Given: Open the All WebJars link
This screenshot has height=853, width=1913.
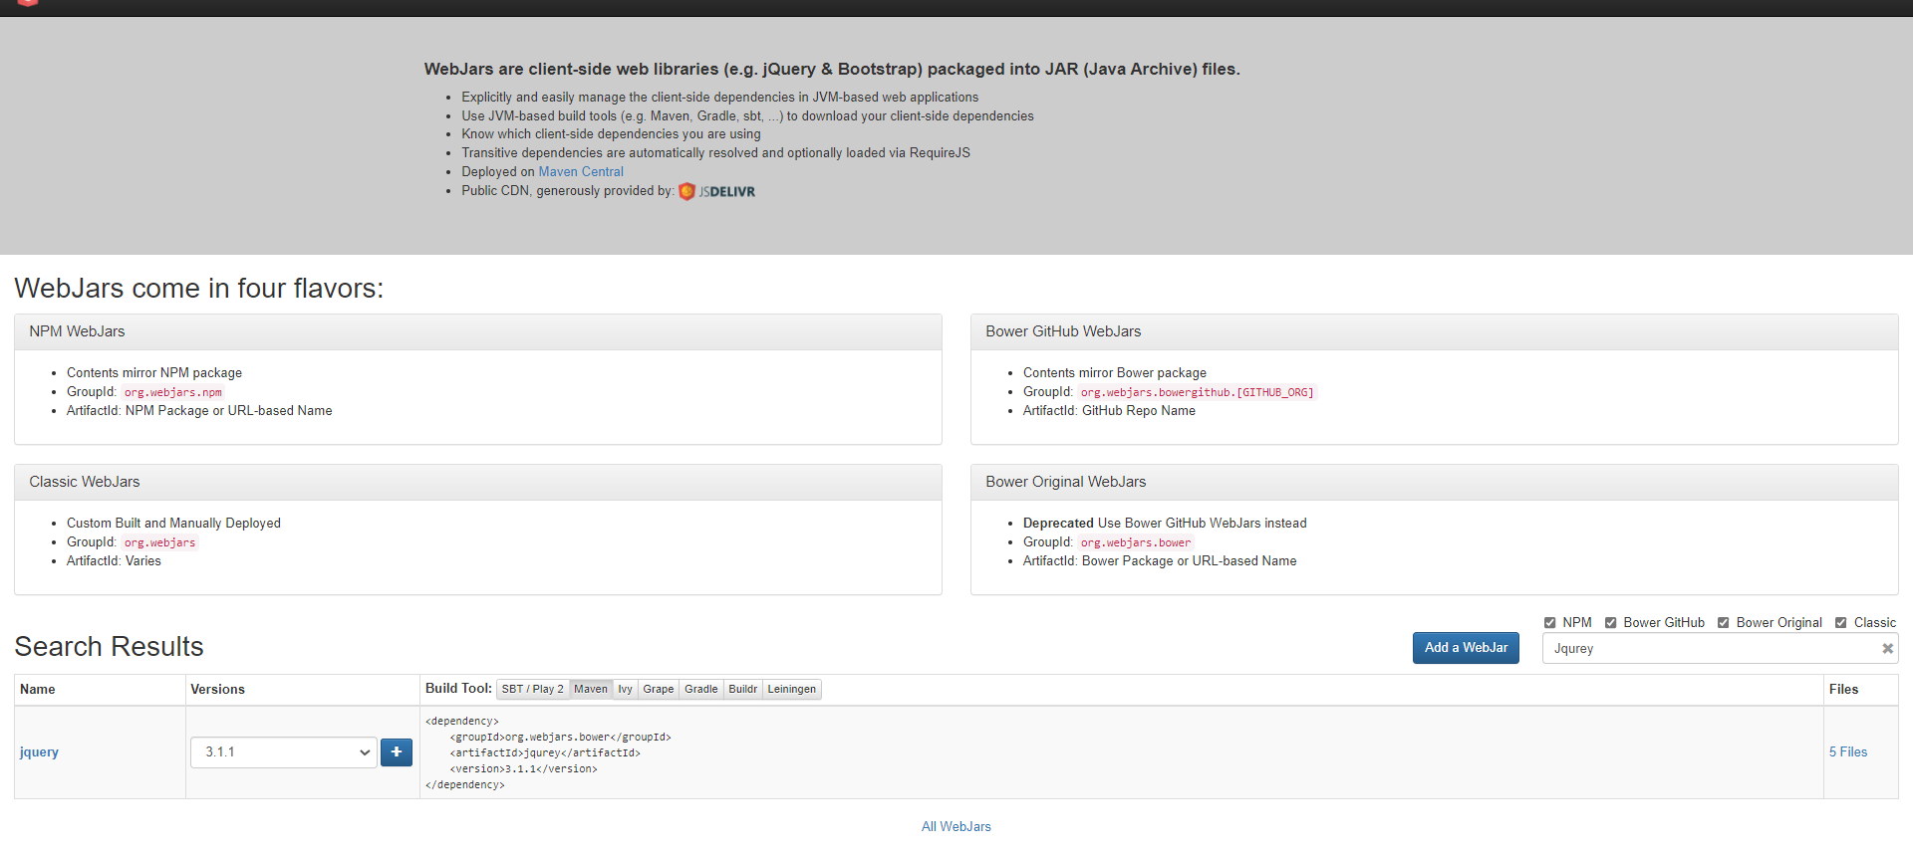Looking at the screenshot, I should pos(956,827).
